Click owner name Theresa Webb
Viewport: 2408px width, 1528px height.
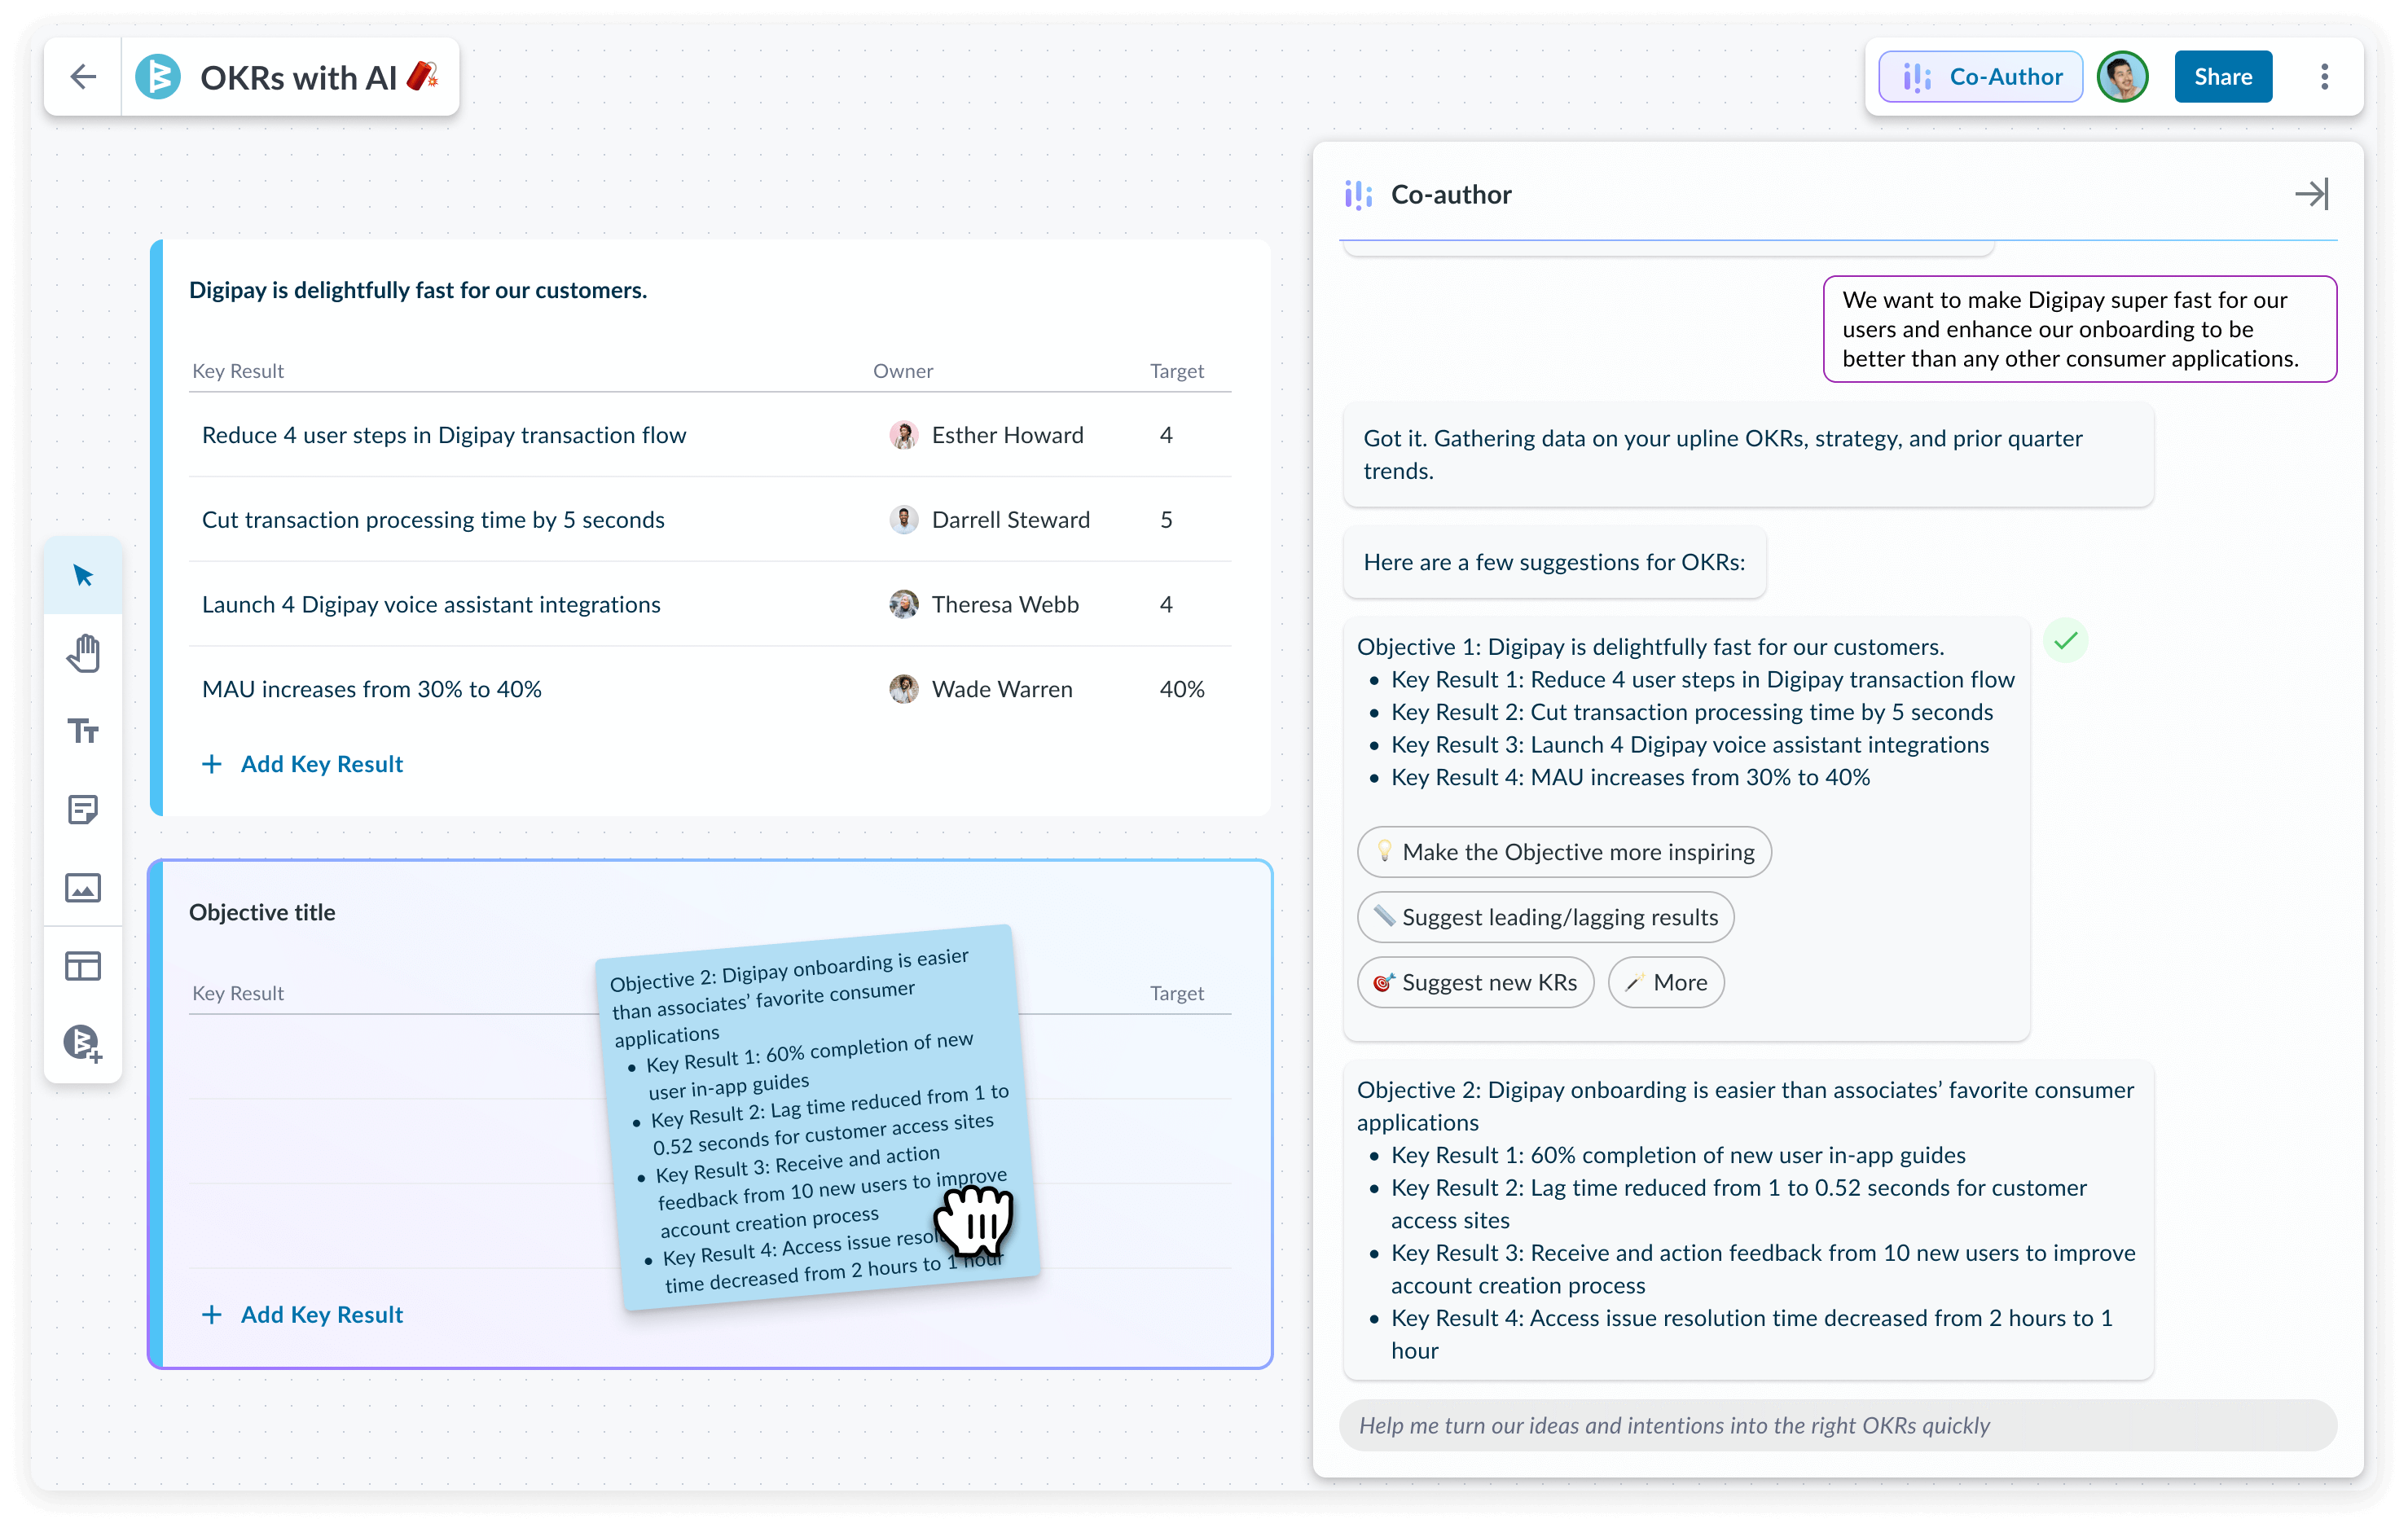(1005, 604)
